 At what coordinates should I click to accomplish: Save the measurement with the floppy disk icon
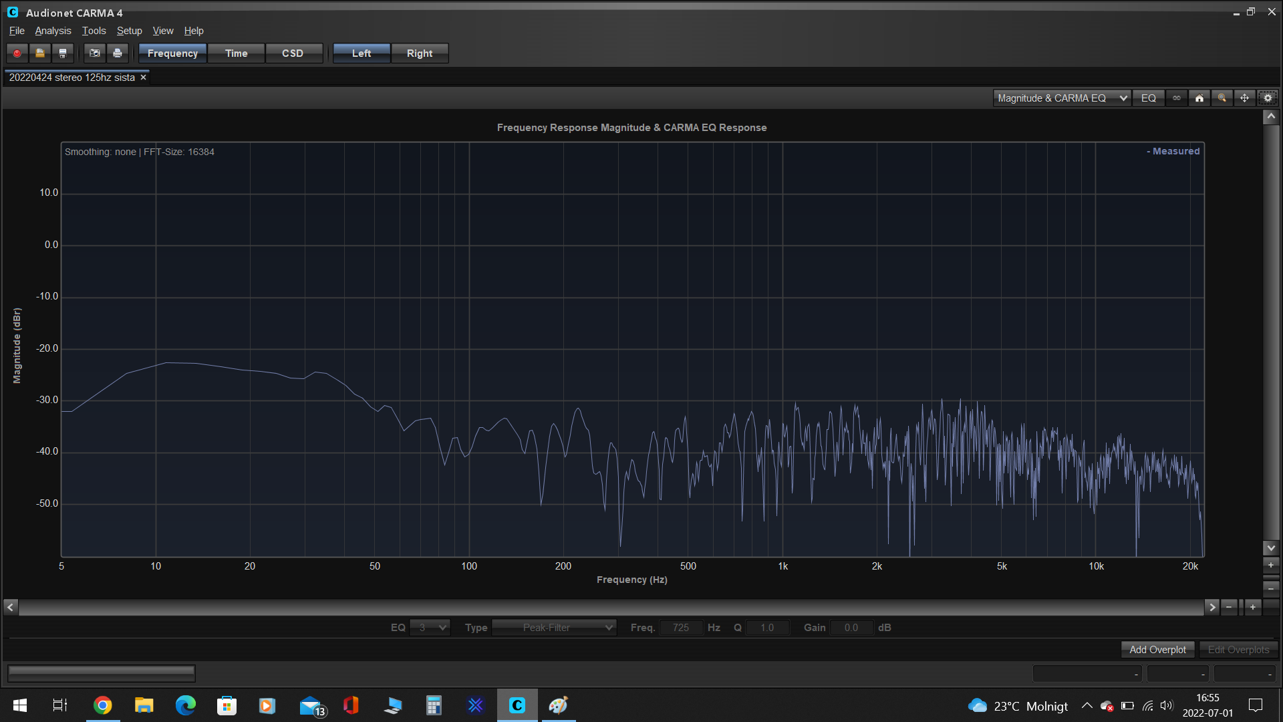point(63,53)
